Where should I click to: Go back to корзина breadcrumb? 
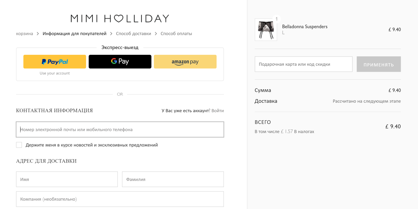click(25, 34)
